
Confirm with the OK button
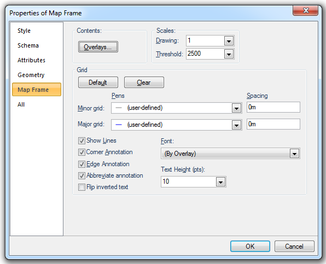(250, 246)
